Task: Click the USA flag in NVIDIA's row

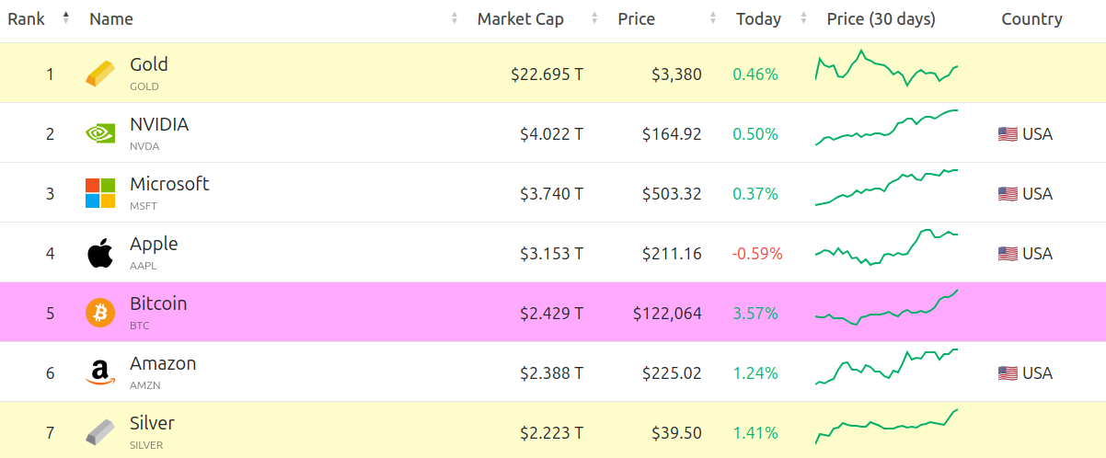Action: pos(1008,134)
